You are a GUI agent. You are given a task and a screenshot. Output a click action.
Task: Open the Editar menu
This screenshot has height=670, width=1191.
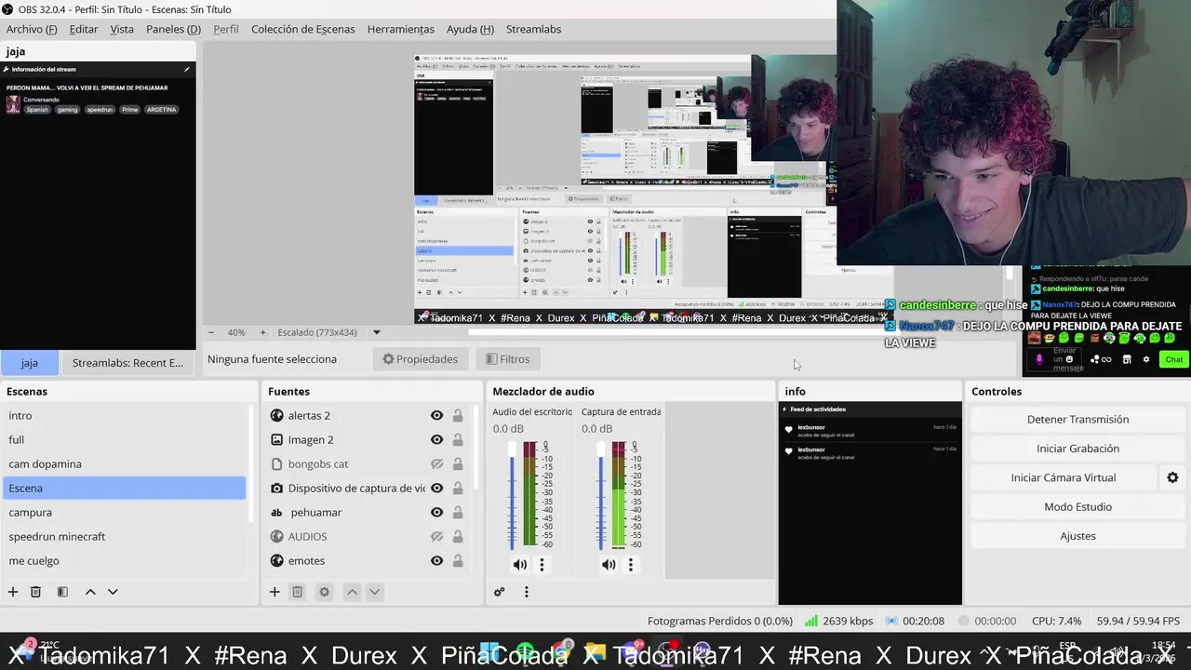pyautogui.click(x=84, y=29)
